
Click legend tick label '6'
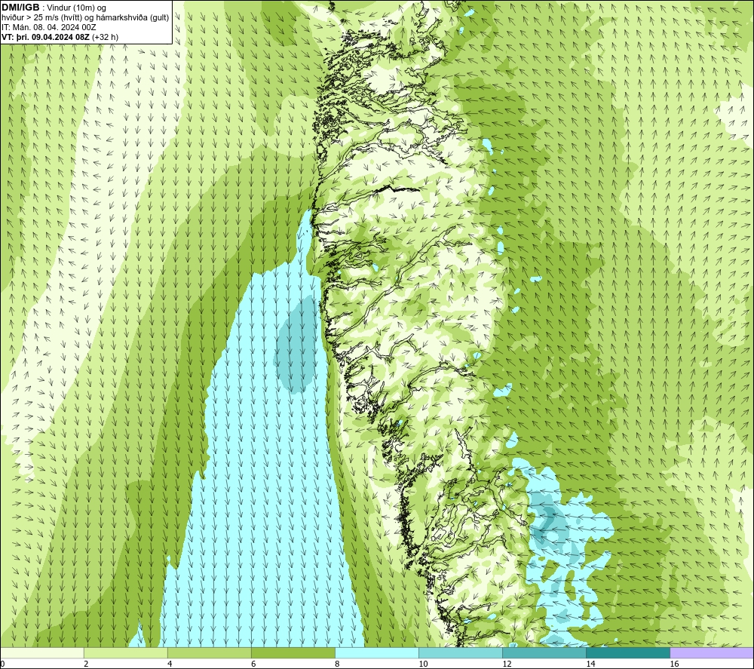[x=253, y=664]
